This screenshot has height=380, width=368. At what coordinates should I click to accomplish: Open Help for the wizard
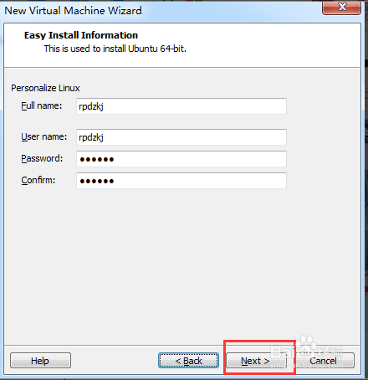click(40, 361)
